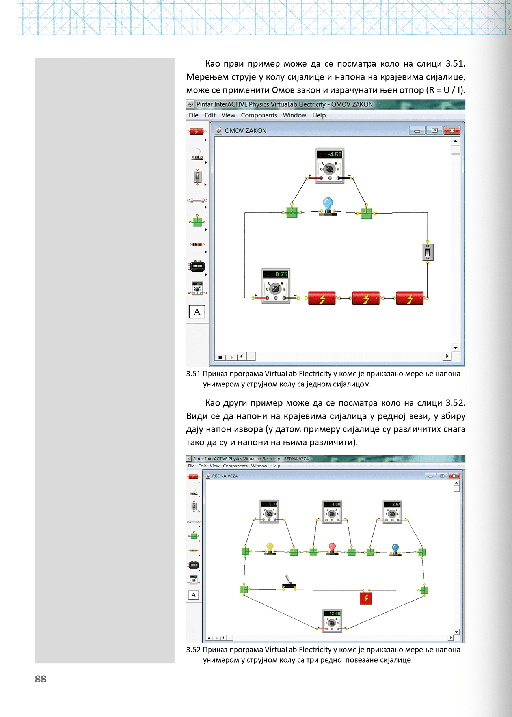This screenshot has height=717, width=512.
Task: Select the light bulb tool in OMOV ZAKON toolbar
Action: [197, 154]
